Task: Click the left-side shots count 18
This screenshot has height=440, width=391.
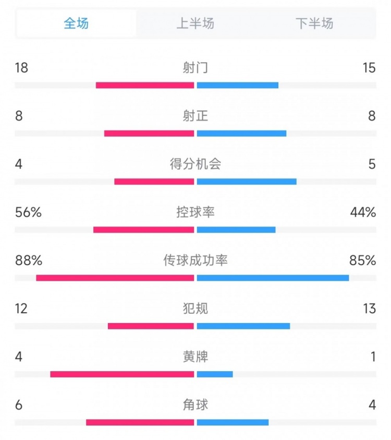Action: [x=22, y=68]
